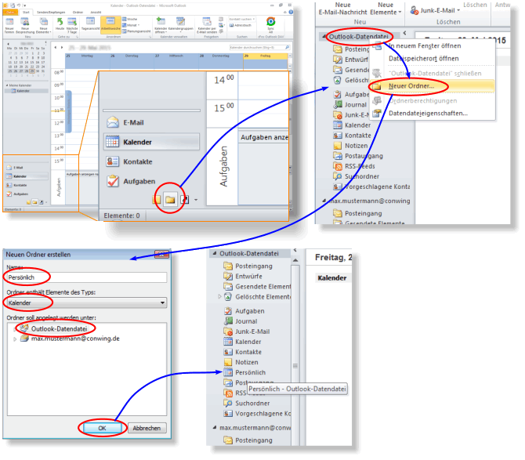Viewport: 525px width, 460px height.
Task: Click the Name field containing 'Persönlich'
Action: click(86, 277)
